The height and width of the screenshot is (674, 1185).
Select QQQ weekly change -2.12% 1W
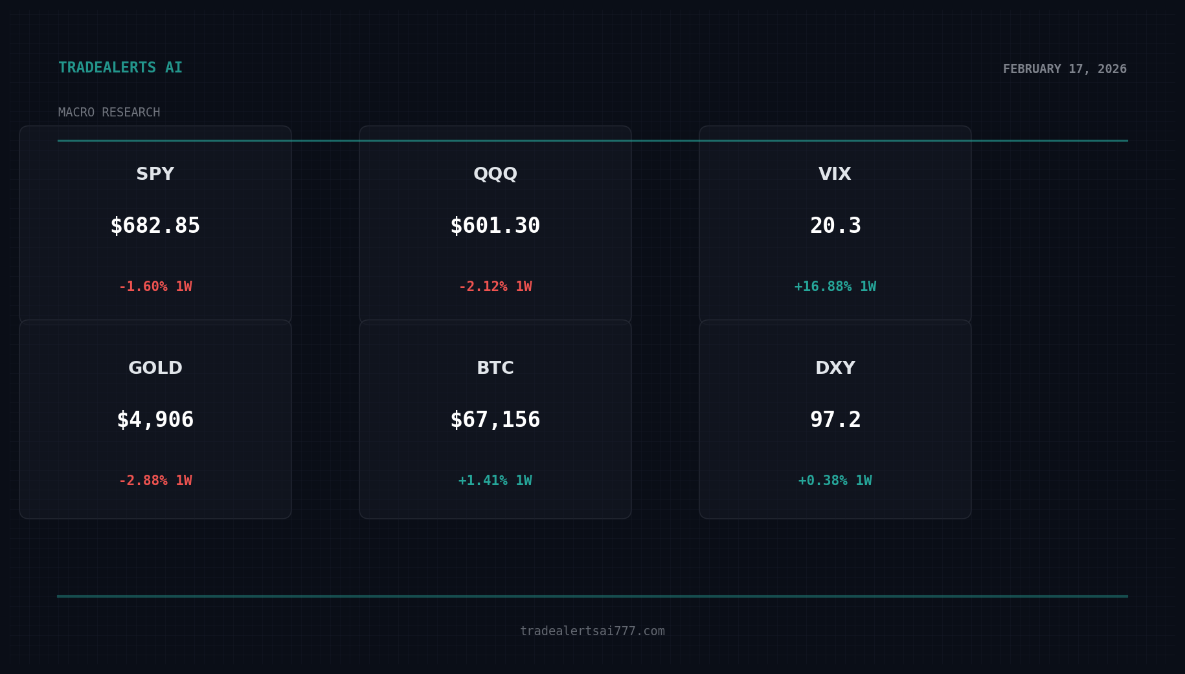click(495, 287)
